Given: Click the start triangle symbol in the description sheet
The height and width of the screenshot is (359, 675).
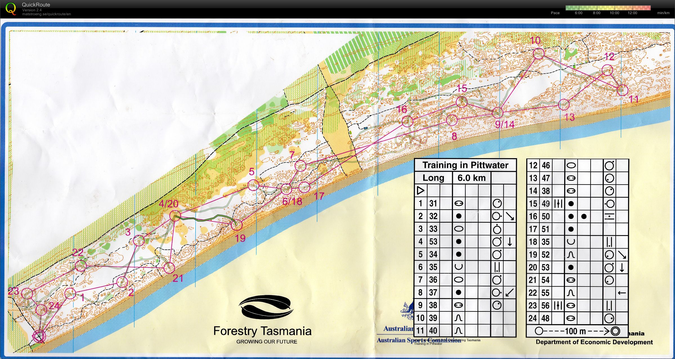Looking at the screenshot, I should tap(420, 191).
